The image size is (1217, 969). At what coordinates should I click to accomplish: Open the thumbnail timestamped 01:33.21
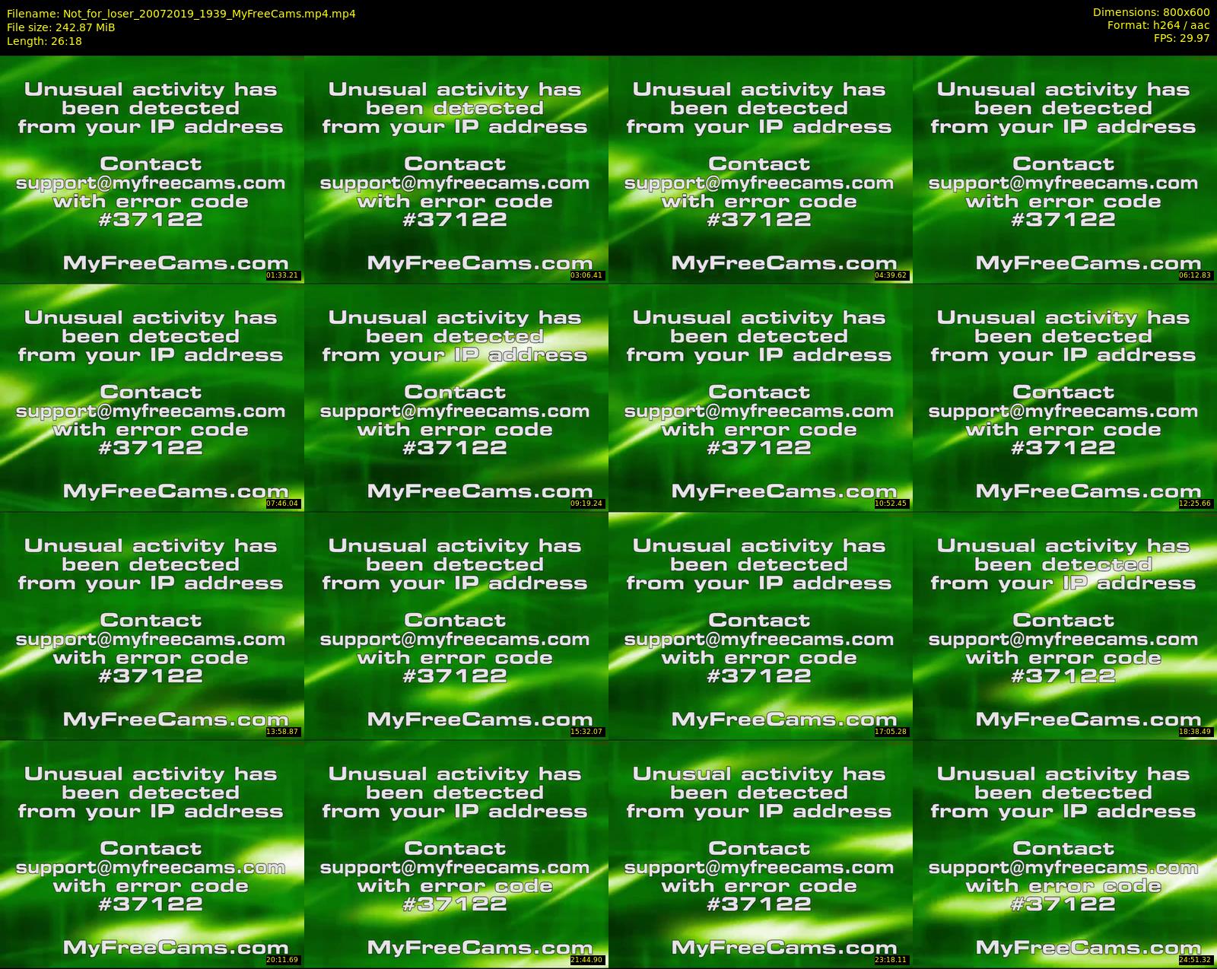point(152,169)
